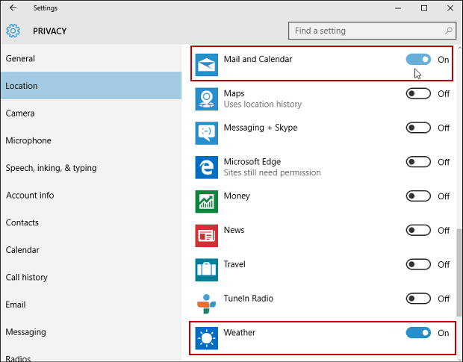This screenshot has height=362, width=463.
Task: Click the 'Uses location history' text
Action: [x=263, y=104]
